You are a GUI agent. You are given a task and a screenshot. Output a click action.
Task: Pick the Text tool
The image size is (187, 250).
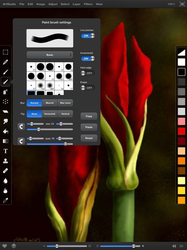[x=6, y=151]
